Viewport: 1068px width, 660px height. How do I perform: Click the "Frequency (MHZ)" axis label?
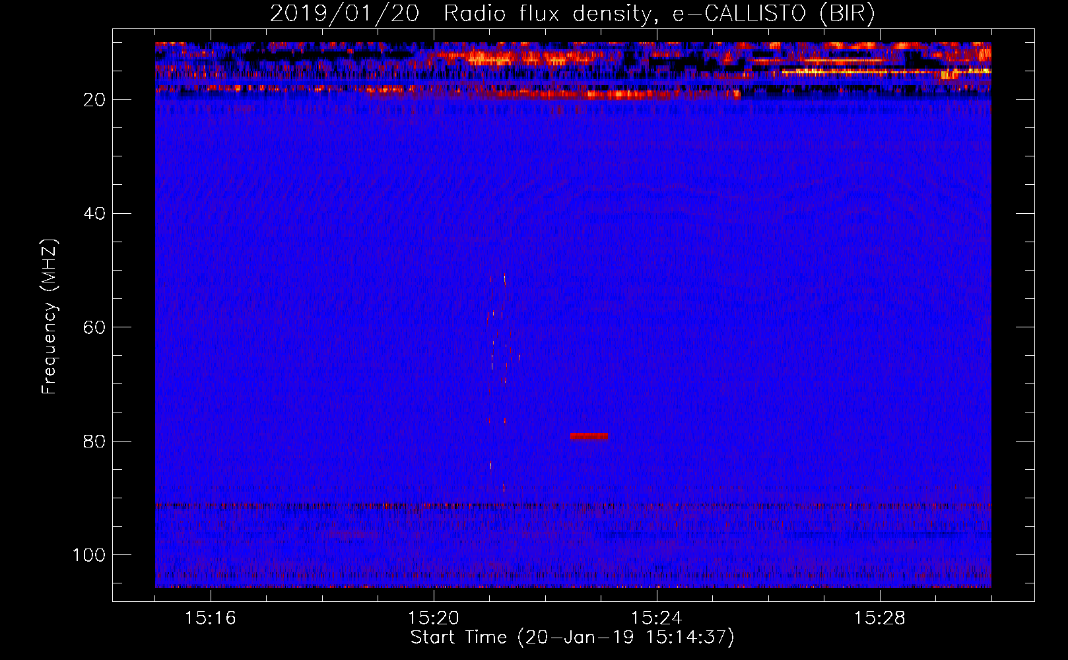pos(50,316)
